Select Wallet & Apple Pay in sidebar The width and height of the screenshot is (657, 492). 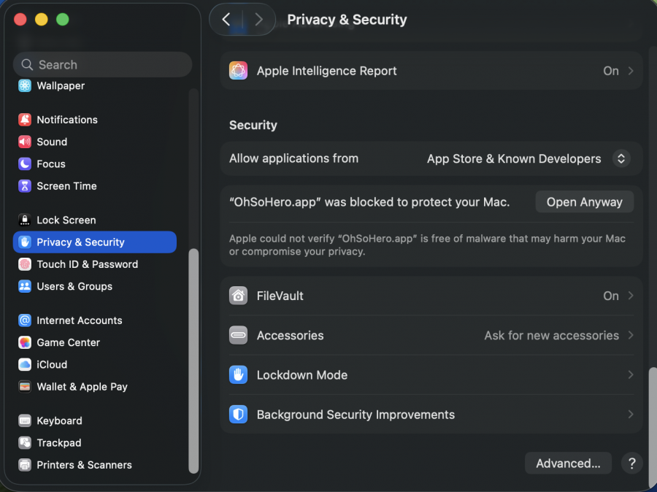[x=95, y=386]
